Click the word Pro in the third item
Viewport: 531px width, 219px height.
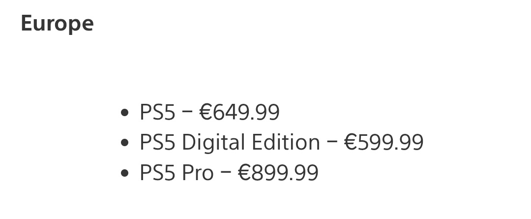[x=198, y=173]
